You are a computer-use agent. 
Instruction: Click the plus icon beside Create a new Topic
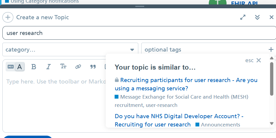point(8,17)
